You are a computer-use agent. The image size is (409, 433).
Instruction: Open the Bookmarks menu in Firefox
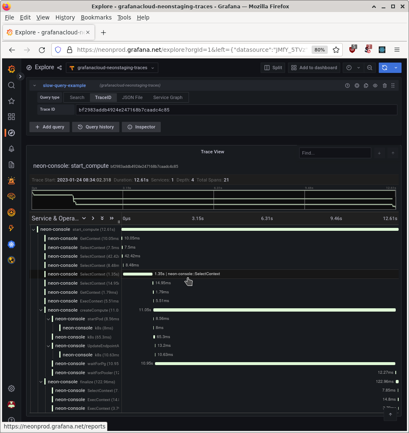[x=96, y=17]
